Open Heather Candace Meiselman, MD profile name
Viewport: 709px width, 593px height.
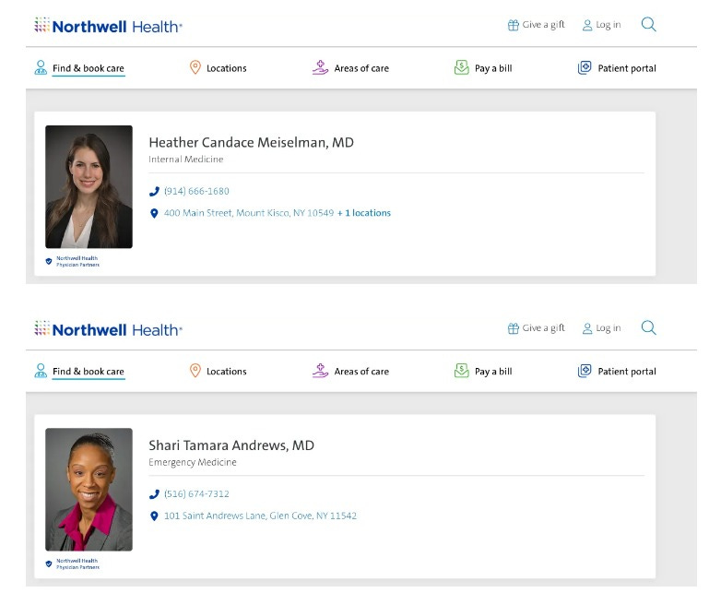point(252,142)
